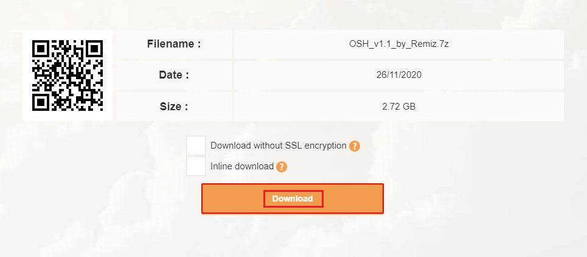
Task: Click the 'Date :' label cell
Action: (x=174, y=75)
